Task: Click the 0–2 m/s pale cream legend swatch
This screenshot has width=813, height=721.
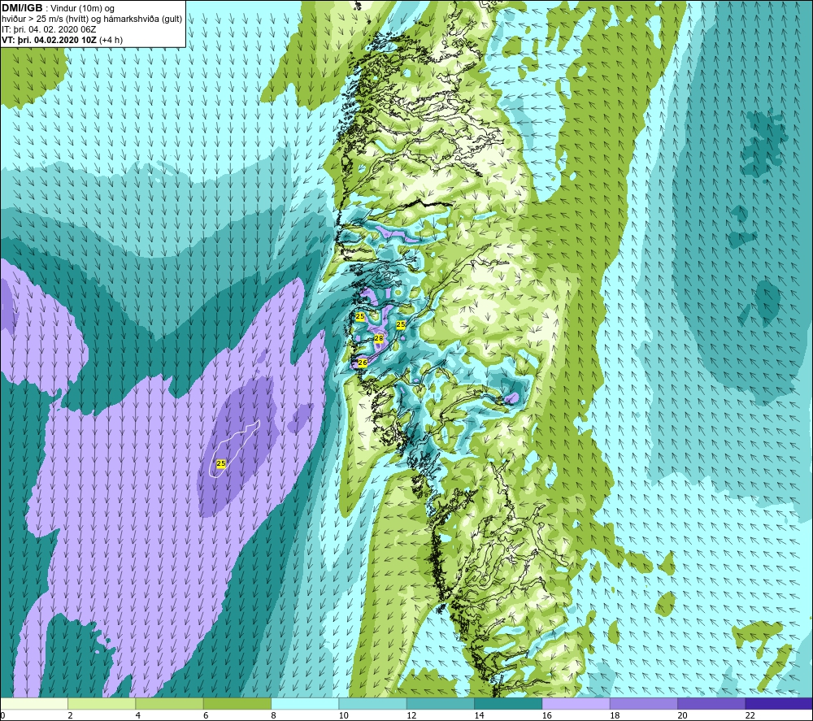Action: pos(33,703)
